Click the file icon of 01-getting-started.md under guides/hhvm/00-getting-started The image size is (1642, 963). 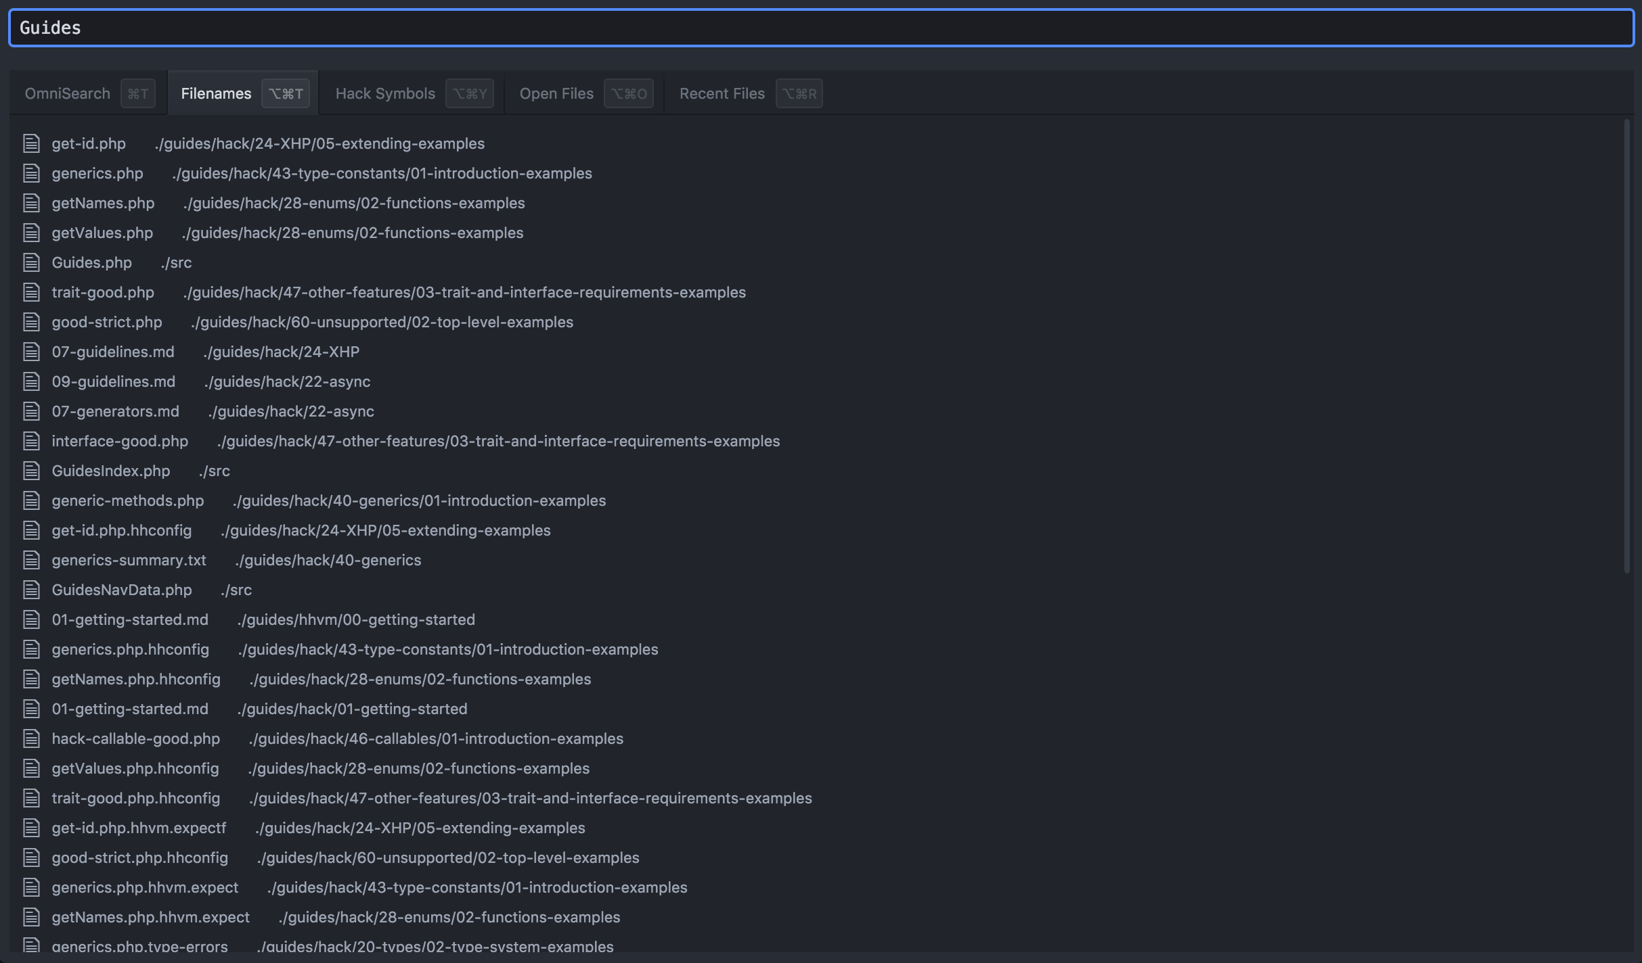click(x=31, y=619)
